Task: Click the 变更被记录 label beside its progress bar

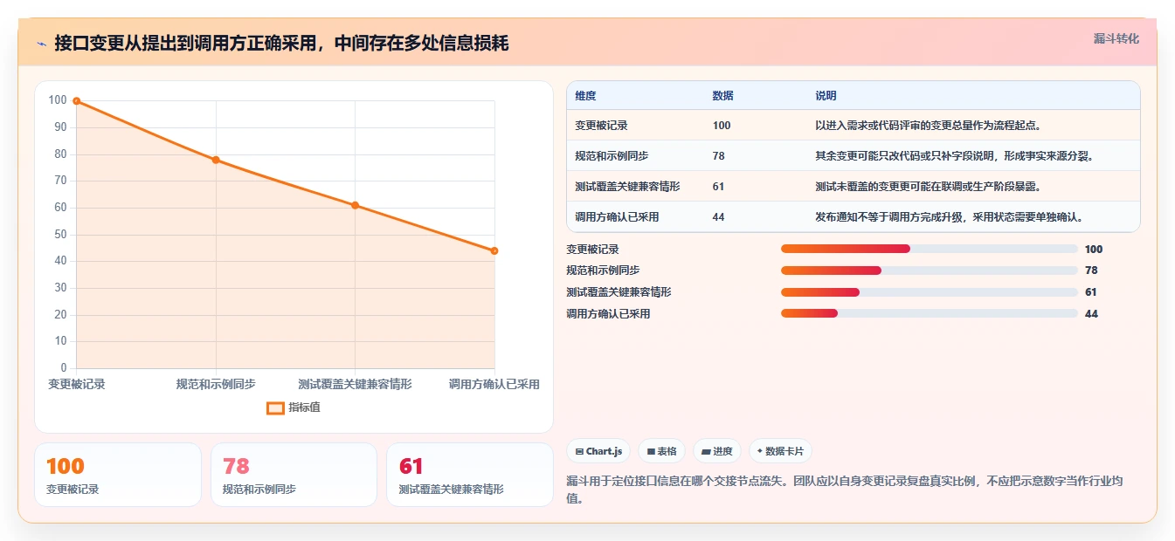Action: point(592,250)
